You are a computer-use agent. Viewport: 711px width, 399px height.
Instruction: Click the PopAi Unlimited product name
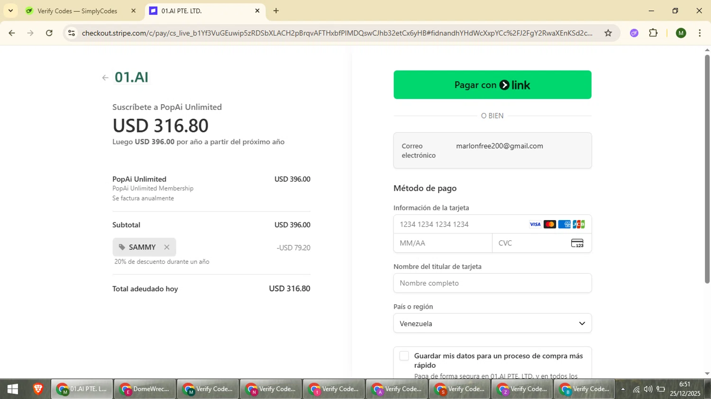tap(139, 179)
